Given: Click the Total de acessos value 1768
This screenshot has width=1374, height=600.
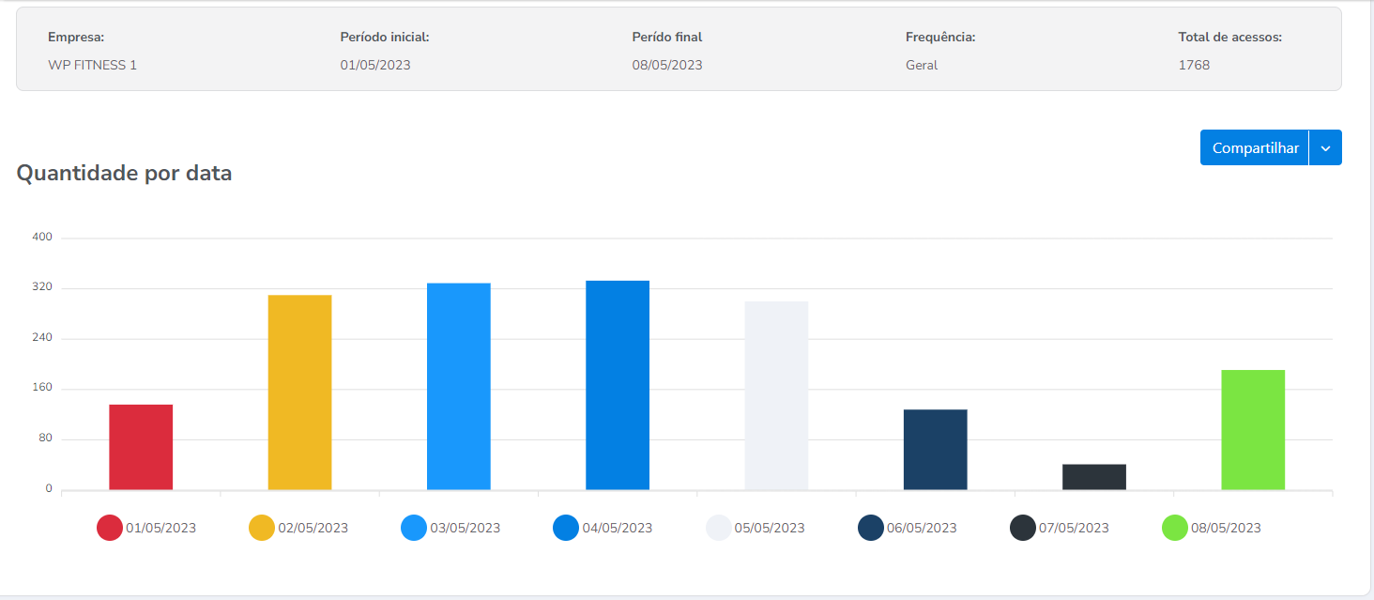Looking at the screenshot, I should click(1194, 66).
